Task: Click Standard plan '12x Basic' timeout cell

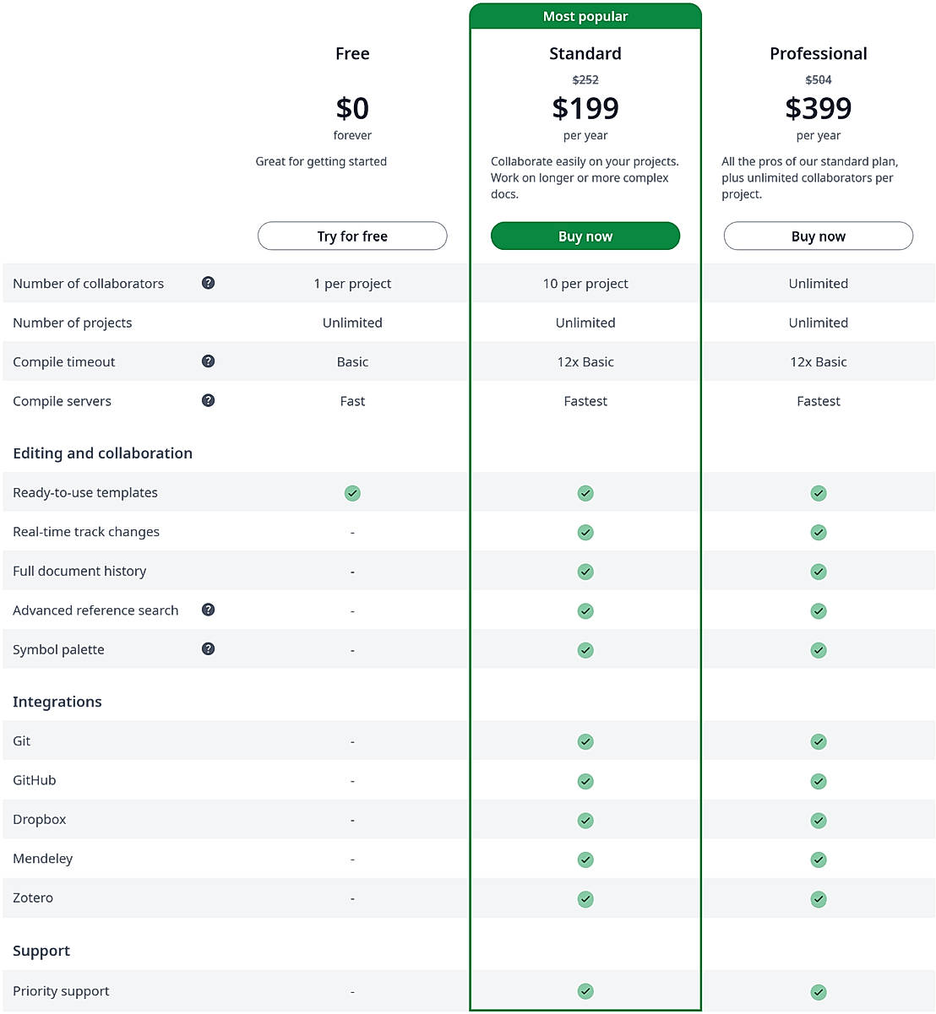Action: coord(585,361)
